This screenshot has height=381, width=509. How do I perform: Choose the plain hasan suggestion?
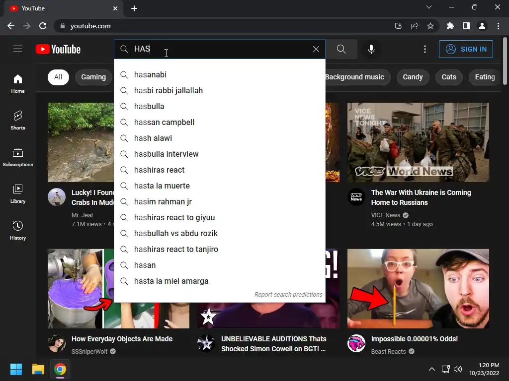coord(219,265)
